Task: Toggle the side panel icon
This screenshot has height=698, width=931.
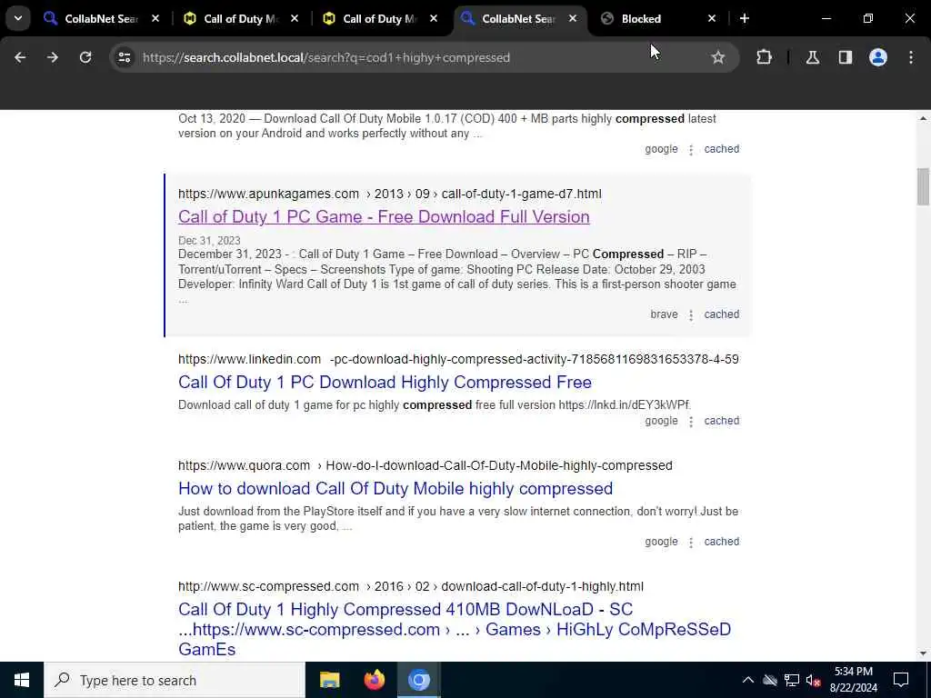Action: (x=846, y=57)
